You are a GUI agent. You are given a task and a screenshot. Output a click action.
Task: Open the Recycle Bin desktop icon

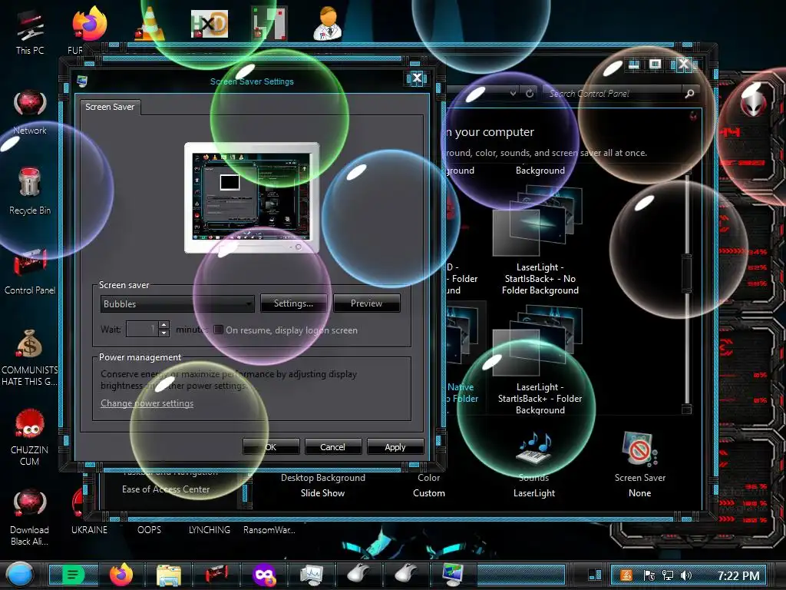[x=30, y=191]
